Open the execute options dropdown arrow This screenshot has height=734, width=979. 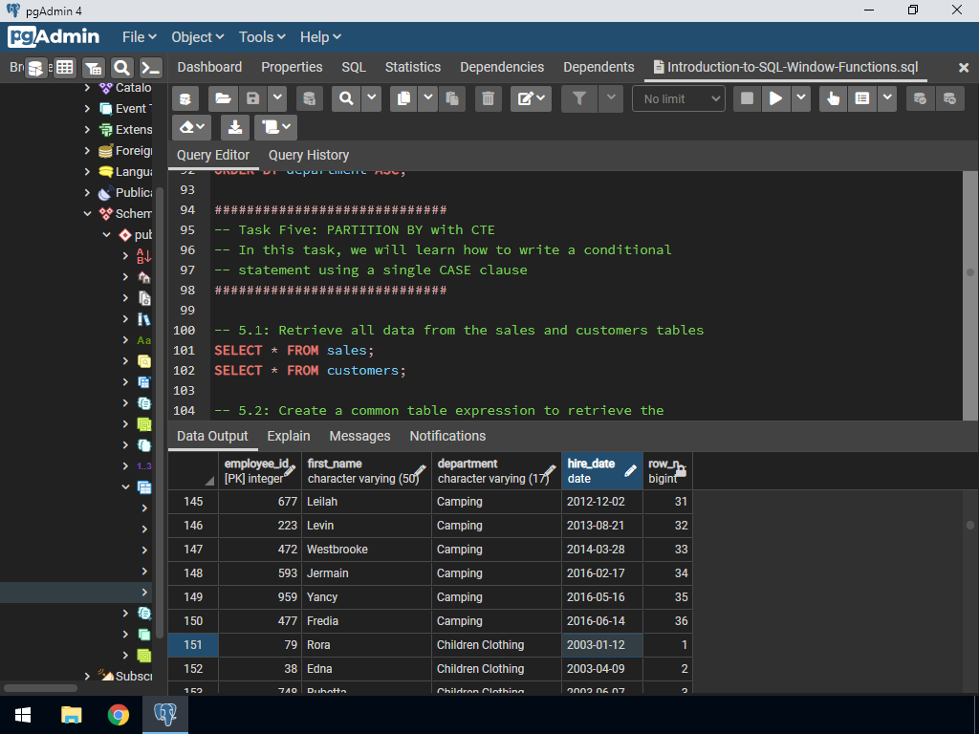(801, 98)
